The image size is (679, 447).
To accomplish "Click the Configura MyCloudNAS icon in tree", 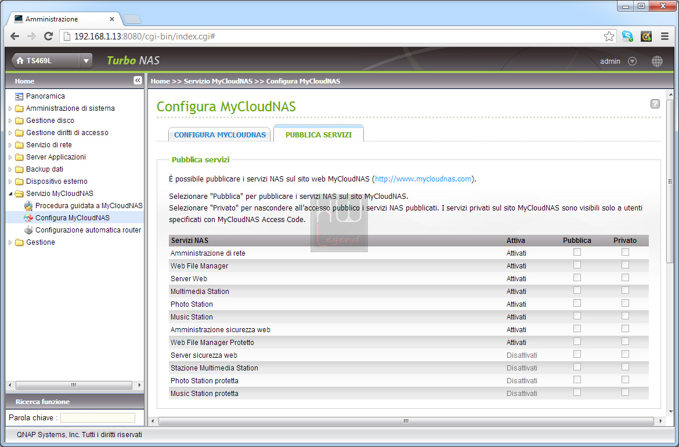I will click(x=28, y=217).
